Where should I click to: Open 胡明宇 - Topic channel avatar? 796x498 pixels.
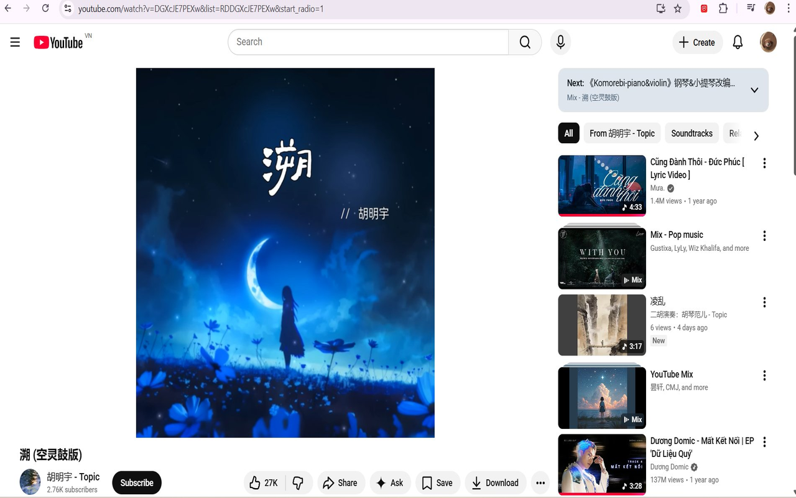click(x=30, y=482)
